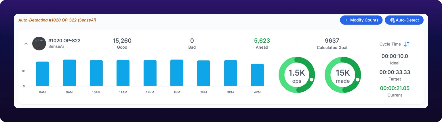
Task: Click the Auto-Detect button
Action: [x=404, y=20]
